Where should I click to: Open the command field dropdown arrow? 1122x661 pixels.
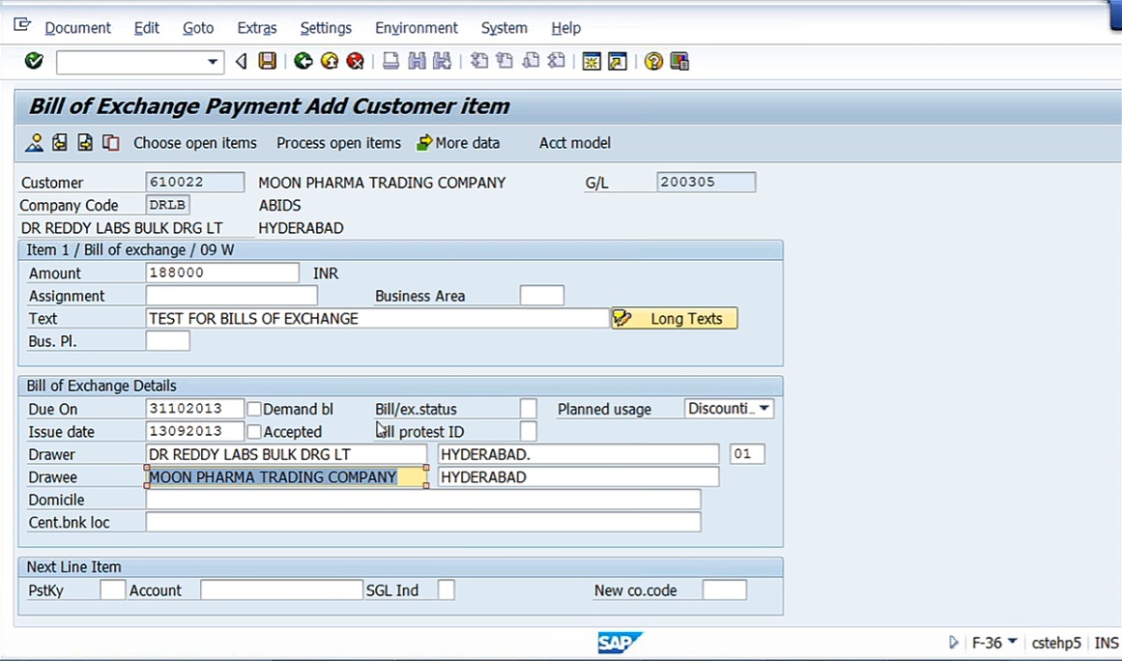tap(213, 62)
